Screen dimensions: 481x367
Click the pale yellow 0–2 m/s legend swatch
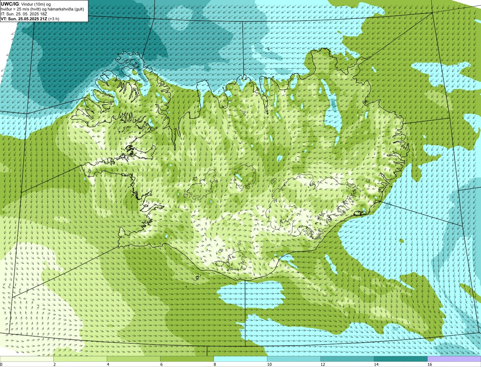[27, 359]
